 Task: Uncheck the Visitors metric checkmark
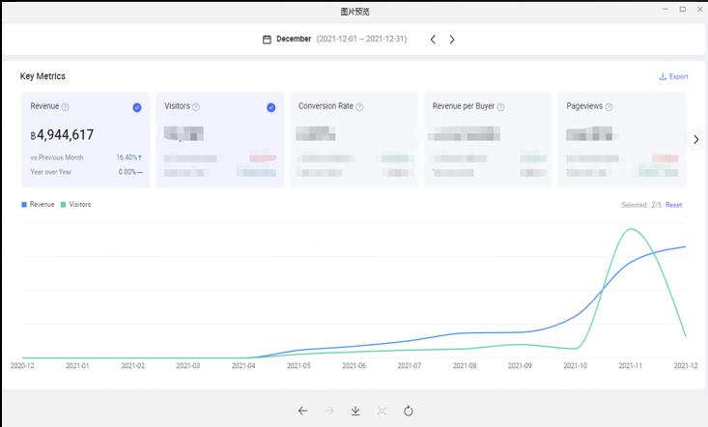270,107
